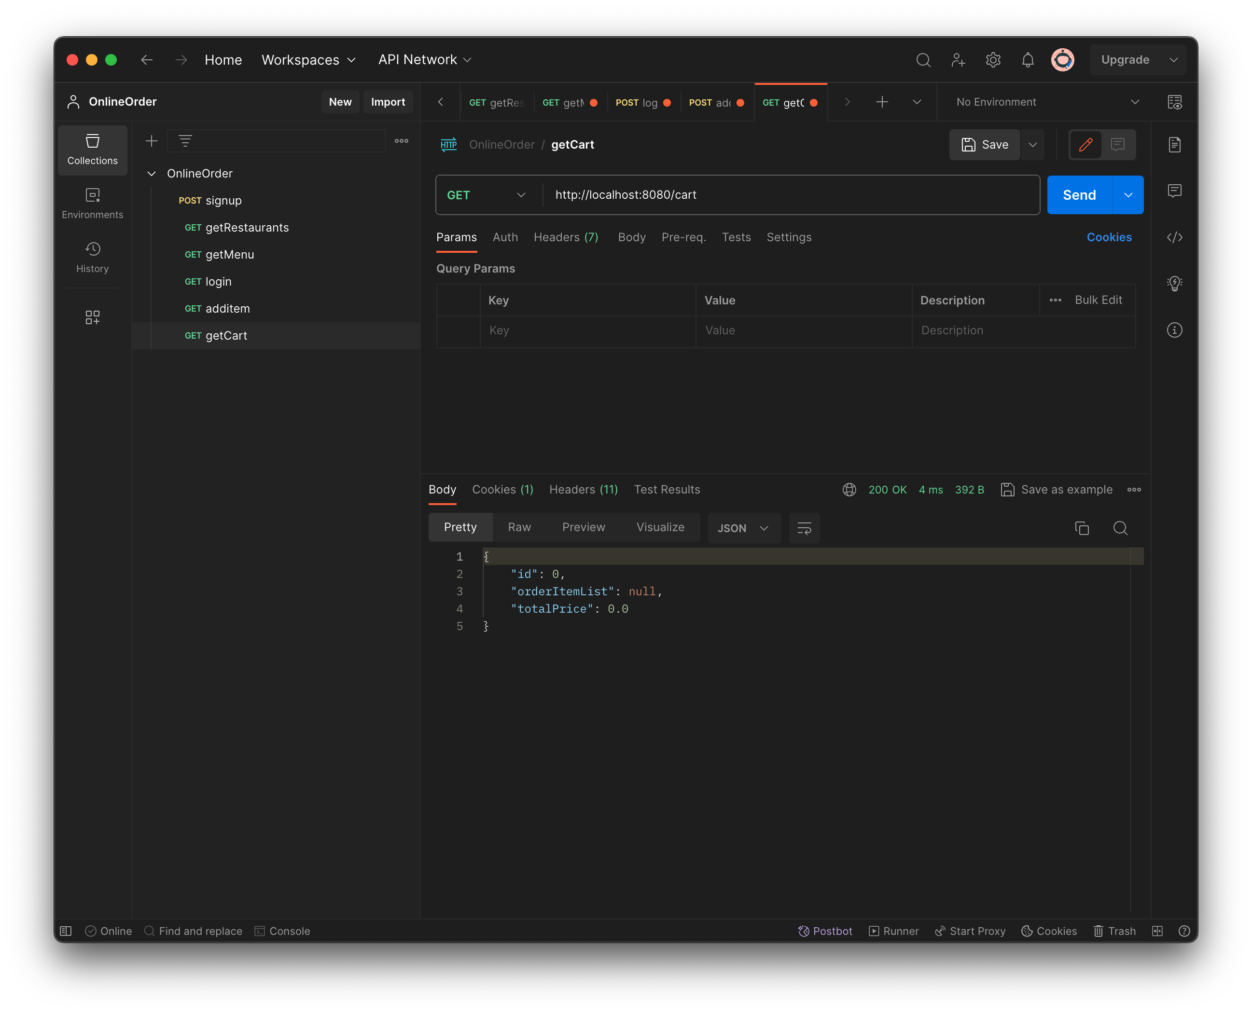Switch to the Raw response view
Screen dimensions: 1252x1014
click(x=518, y=527)
